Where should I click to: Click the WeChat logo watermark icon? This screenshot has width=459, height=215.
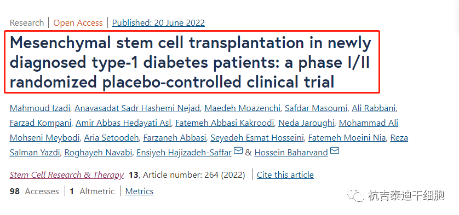[355, 195]
